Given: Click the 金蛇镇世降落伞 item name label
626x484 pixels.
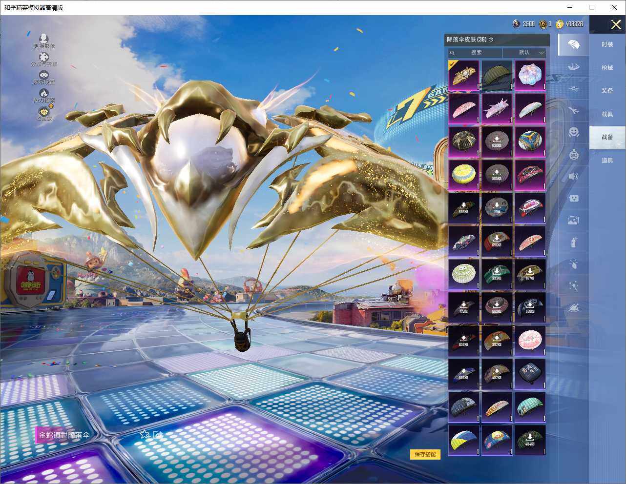Looking at the screenshot, I should click(x=64, y=435).
